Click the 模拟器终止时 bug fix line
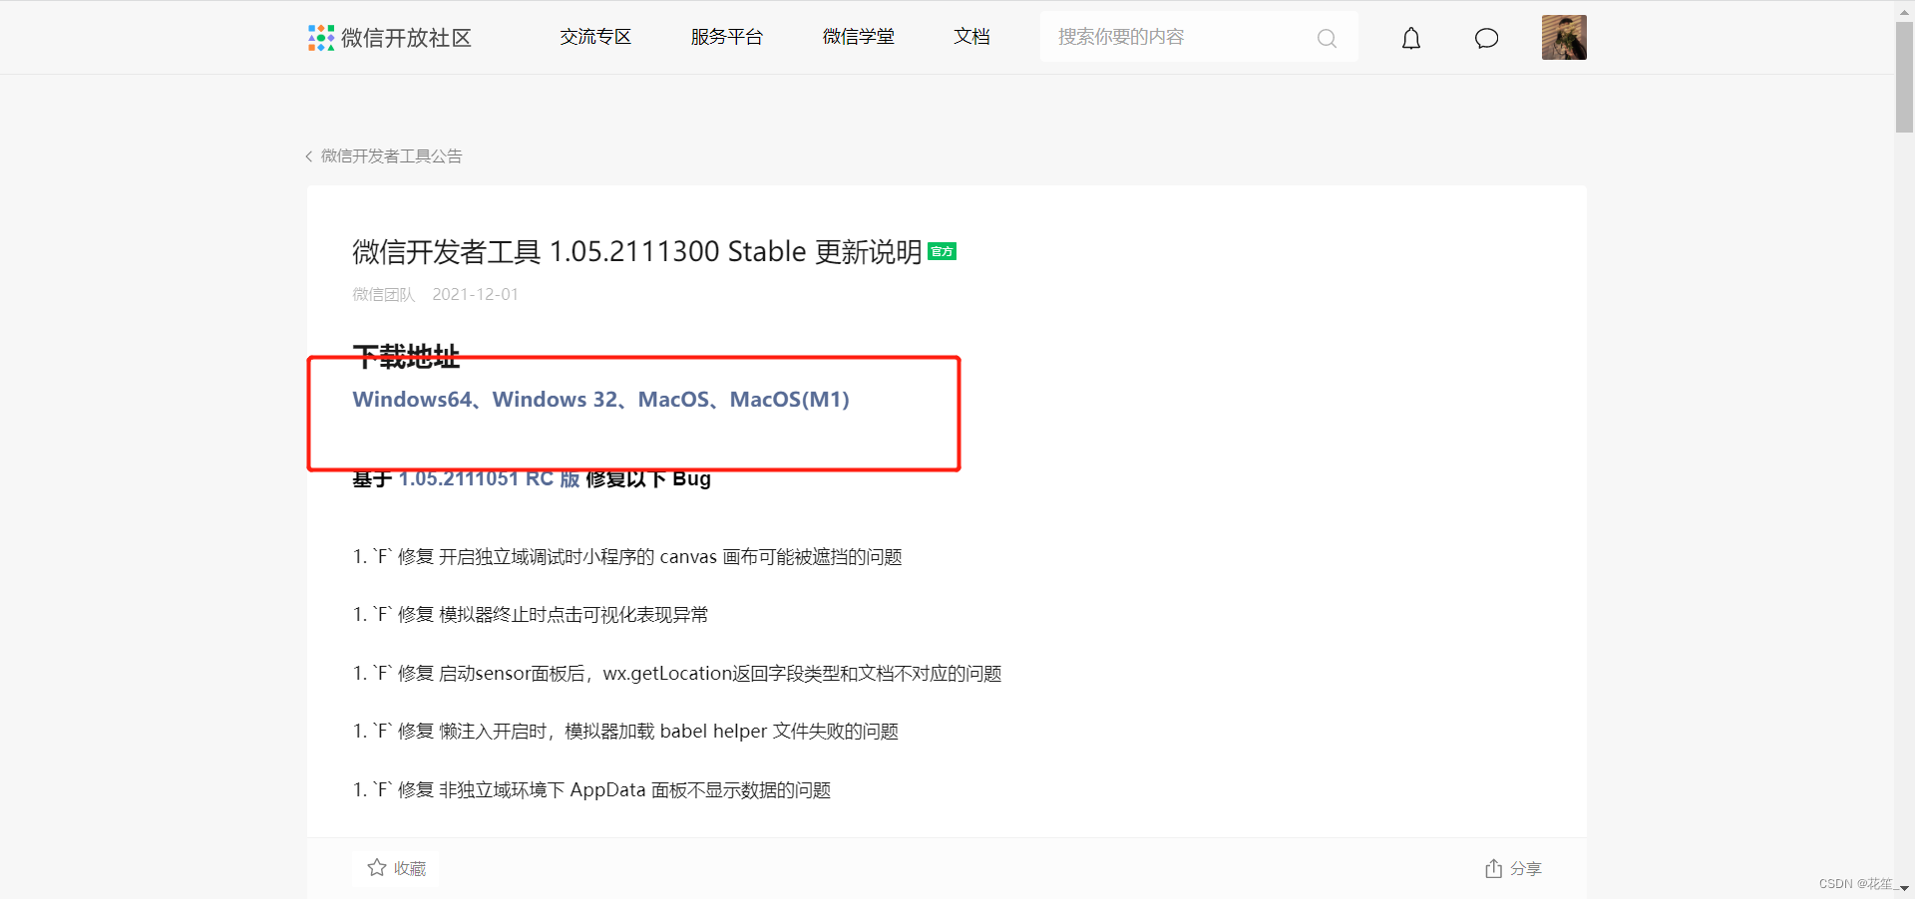 coord(531,615)
